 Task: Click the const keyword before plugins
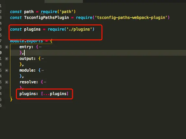pyautogui.click(x=16, y=29)
